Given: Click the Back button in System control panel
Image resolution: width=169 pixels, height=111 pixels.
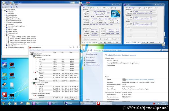Looking at the screenshot, I should pyautogui.click(x=85, y=50).
